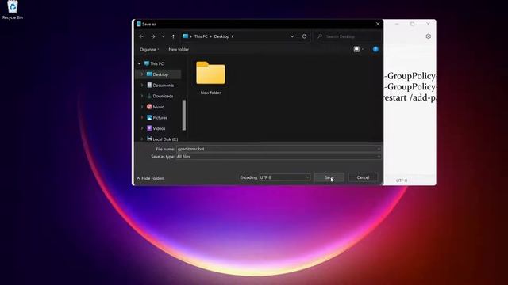Screen dimensions: 508x285
Task: Create a folder with New folder
Action: coord(179,49)
